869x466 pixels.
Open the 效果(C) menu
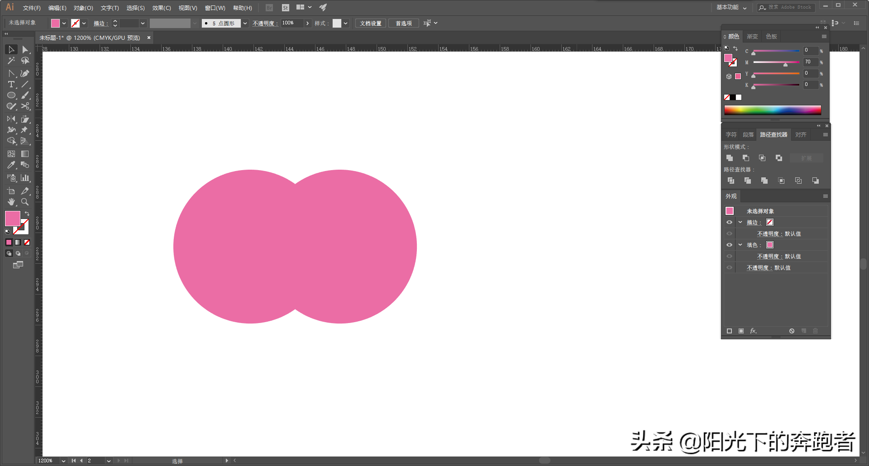point(161,8)
